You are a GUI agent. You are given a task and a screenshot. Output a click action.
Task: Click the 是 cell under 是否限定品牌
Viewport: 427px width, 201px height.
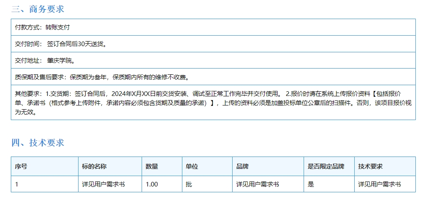coord(311,184)
